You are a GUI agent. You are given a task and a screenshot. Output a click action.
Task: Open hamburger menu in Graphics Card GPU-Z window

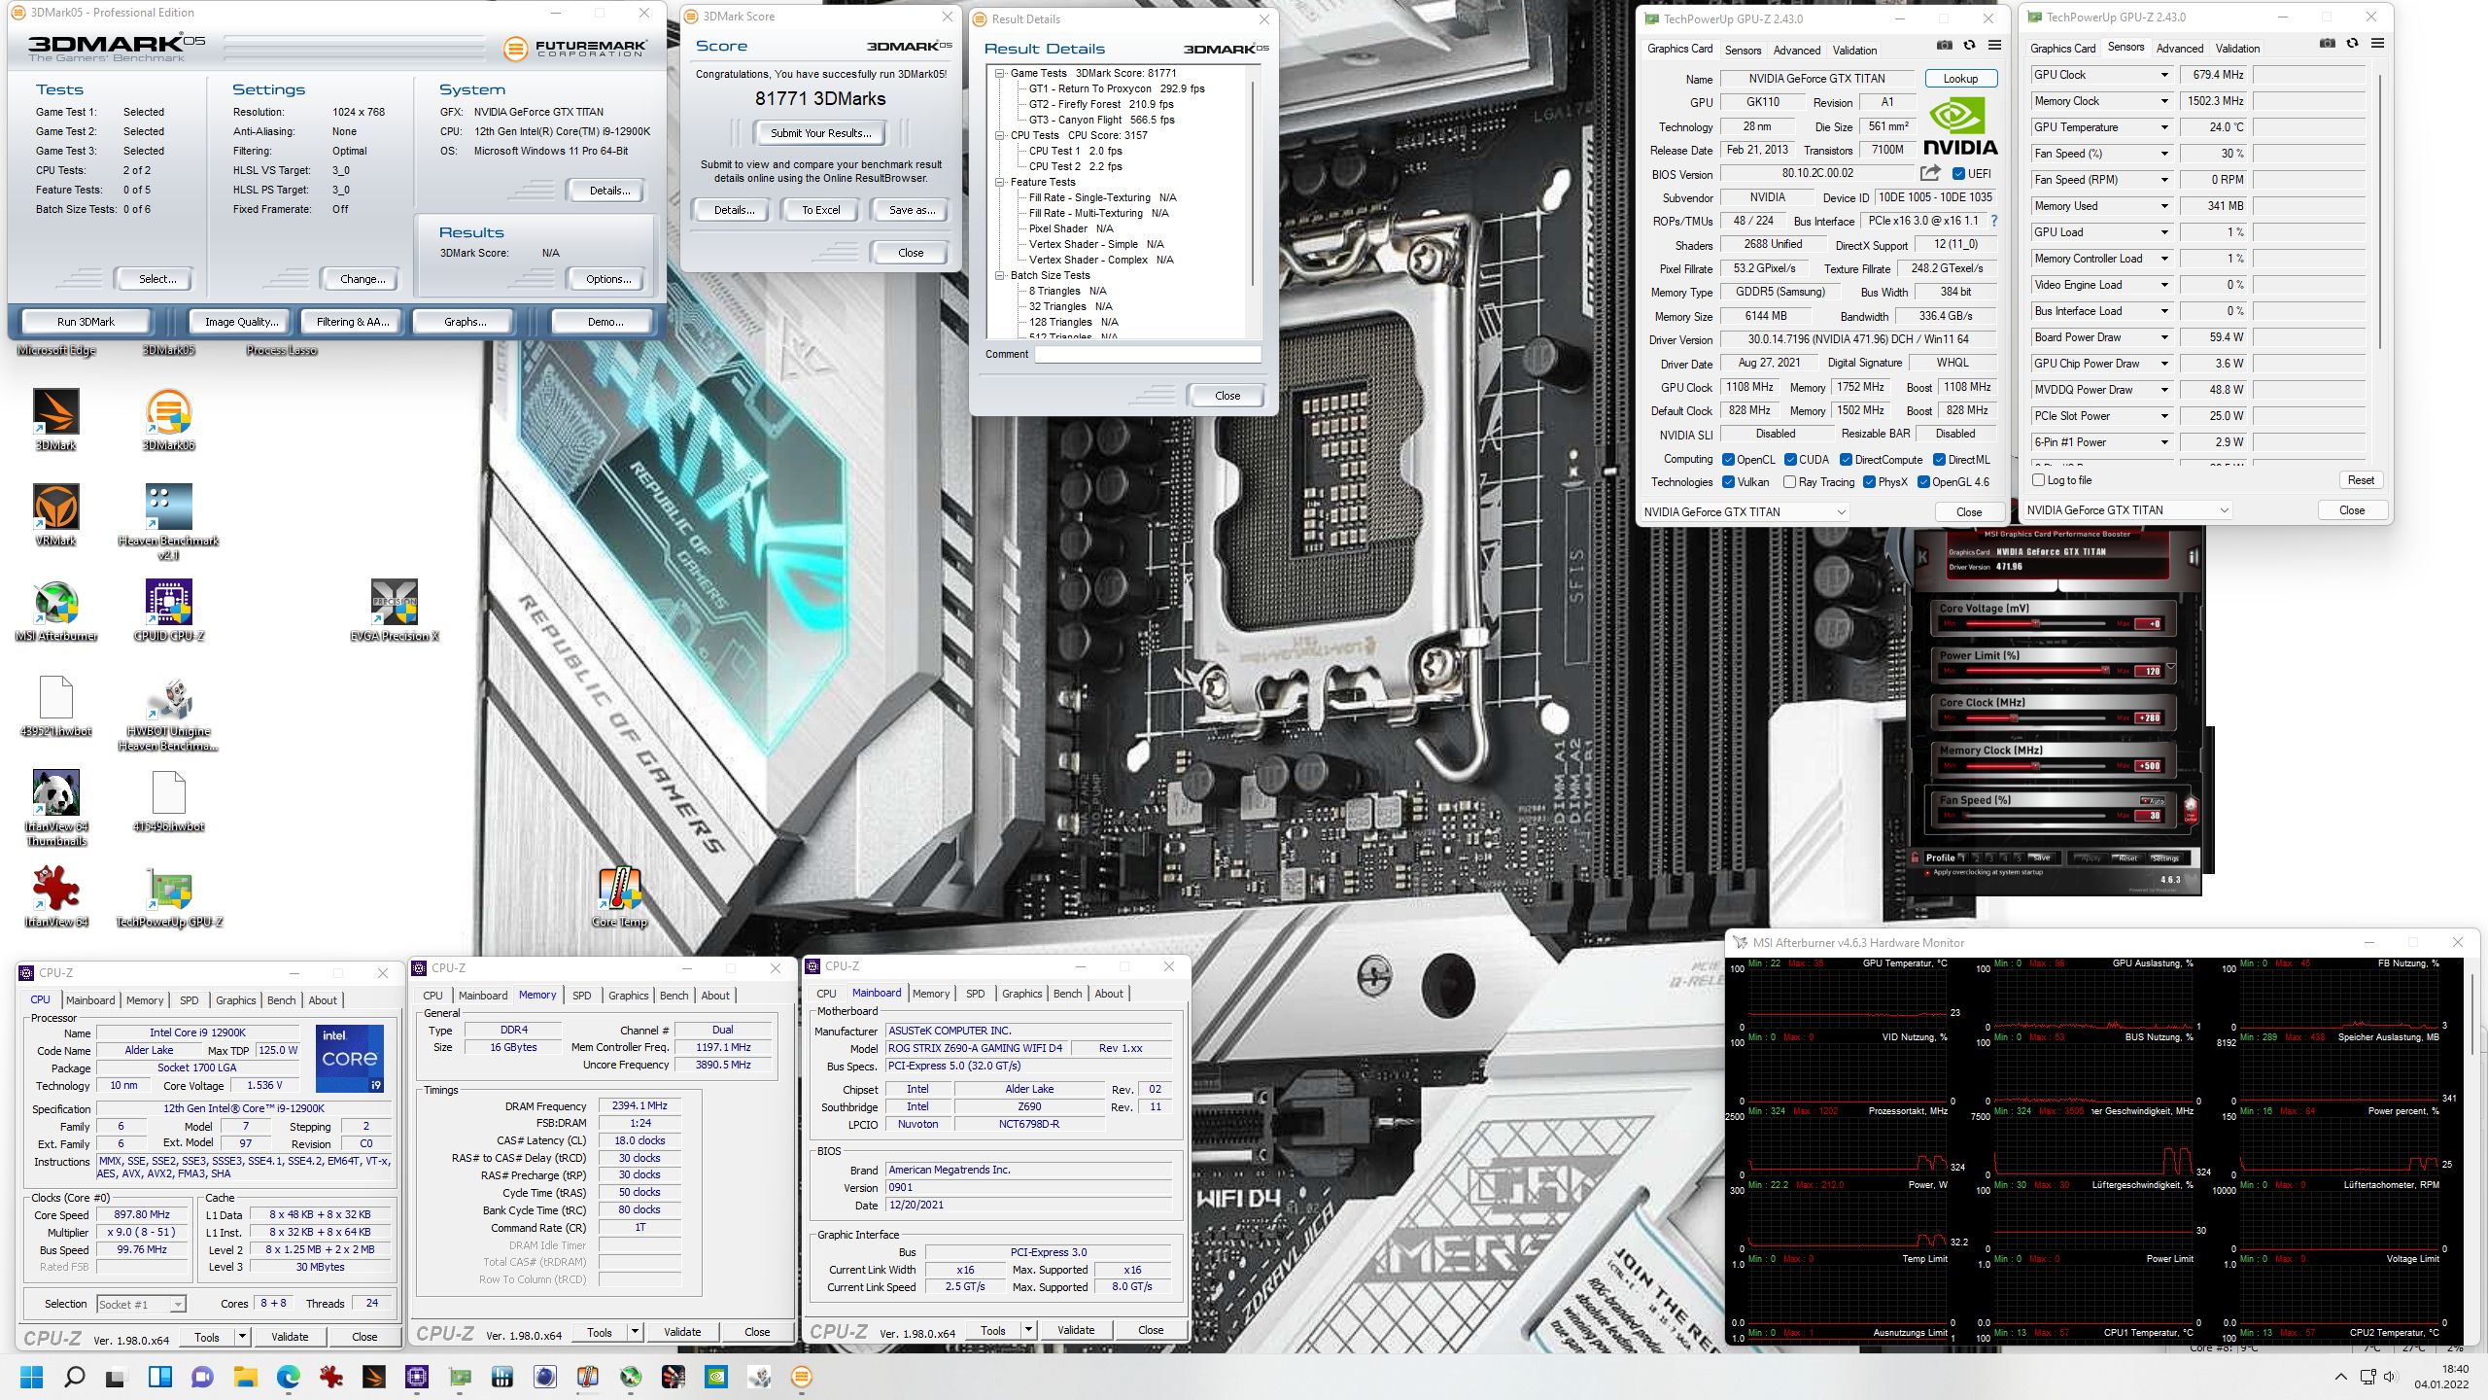pyautogui.click(x=1994, y=45)
